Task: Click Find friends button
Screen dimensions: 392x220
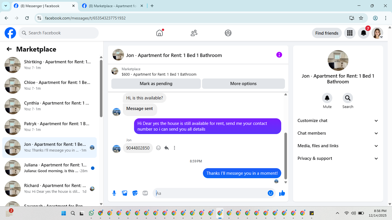Action: pos(327,33)
